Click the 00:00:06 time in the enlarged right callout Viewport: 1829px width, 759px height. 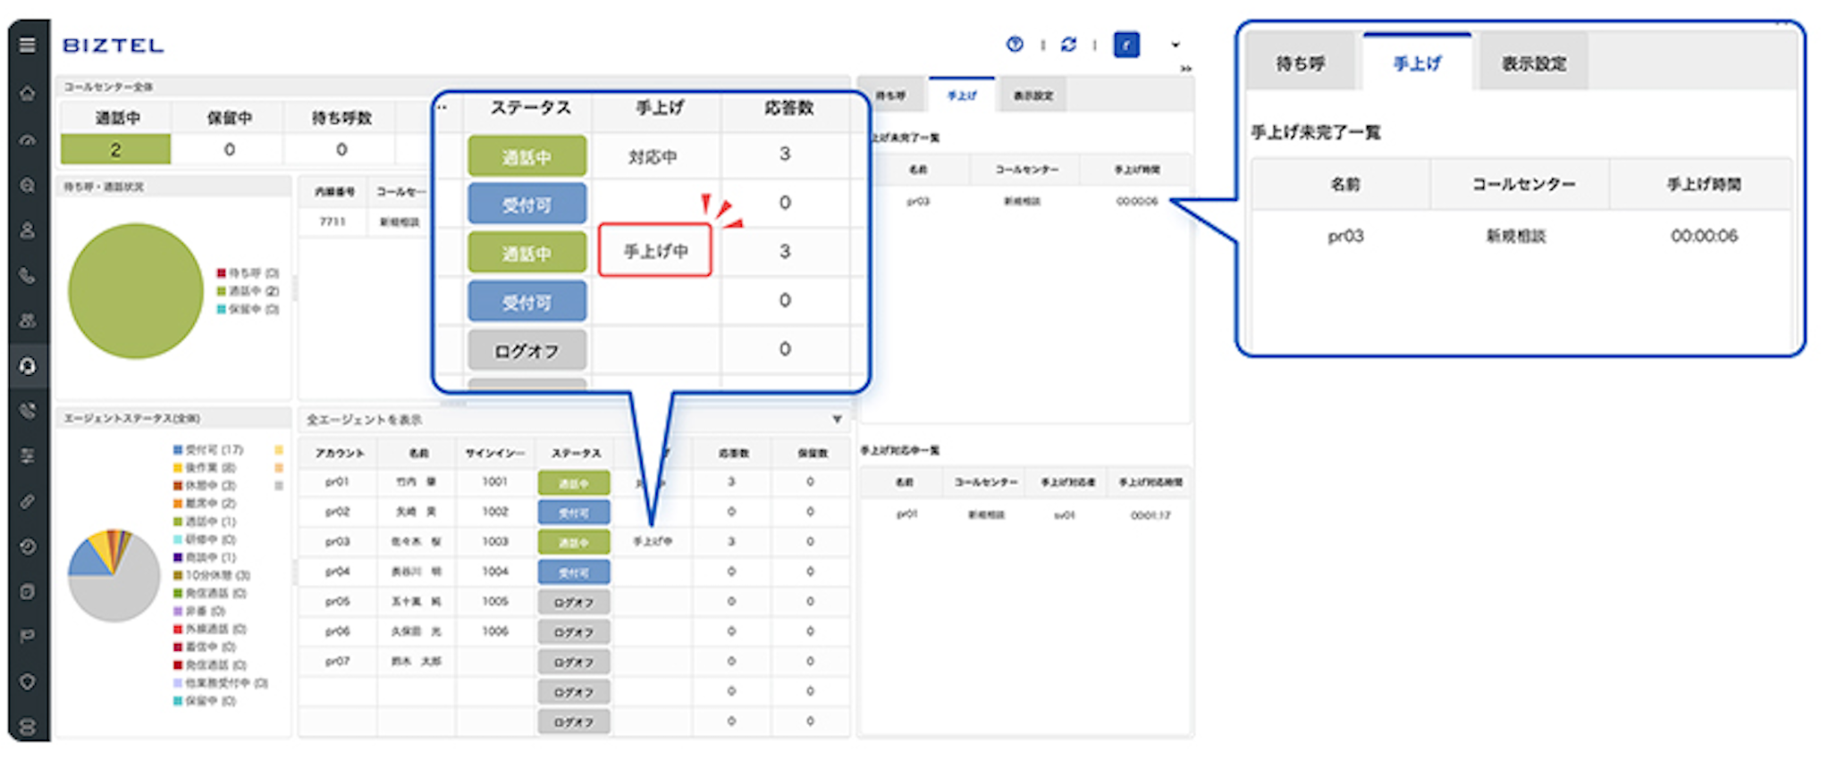click(x=1704, y=236)
